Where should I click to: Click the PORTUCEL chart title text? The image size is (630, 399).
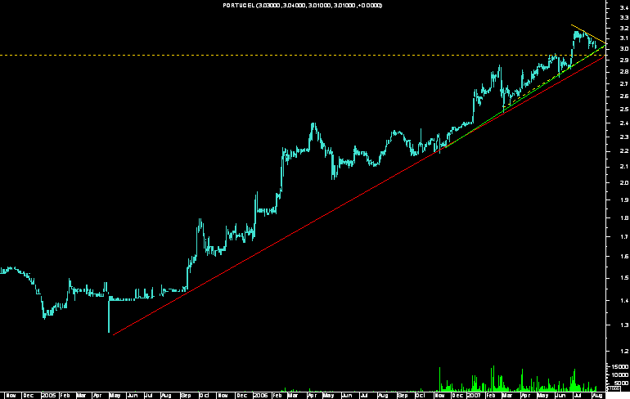(x=303, y=5)
